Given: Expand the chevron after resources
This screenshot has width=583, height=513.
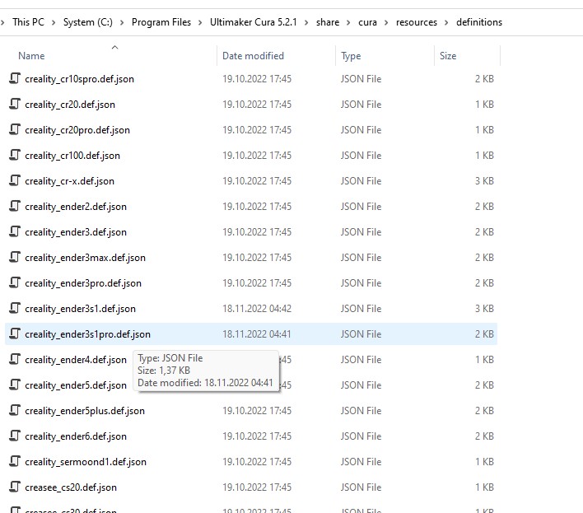Looking at the screenshot, I should 446,23.
